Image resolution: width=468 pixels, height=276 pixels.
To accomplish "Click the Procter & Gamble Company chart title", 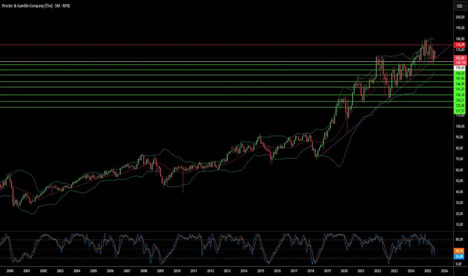I will pyautogui.click(x=36, y=6).
